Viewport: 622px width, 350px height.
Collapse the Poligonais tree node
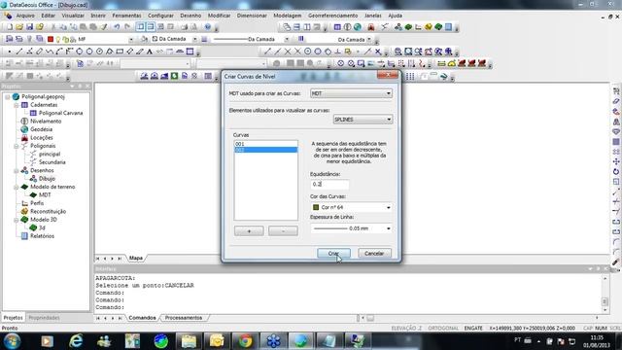pyautogui.click(x=17, y=146)
